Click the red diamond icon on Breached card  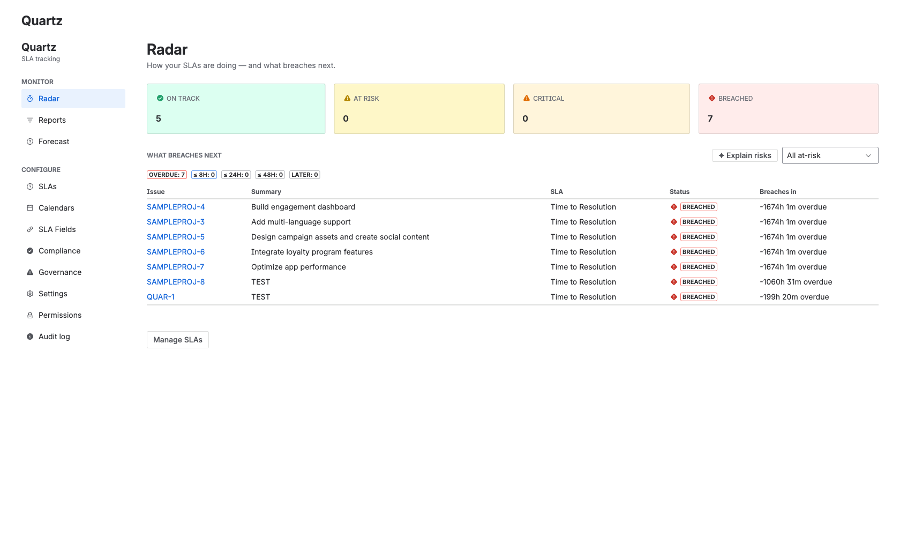712,98
